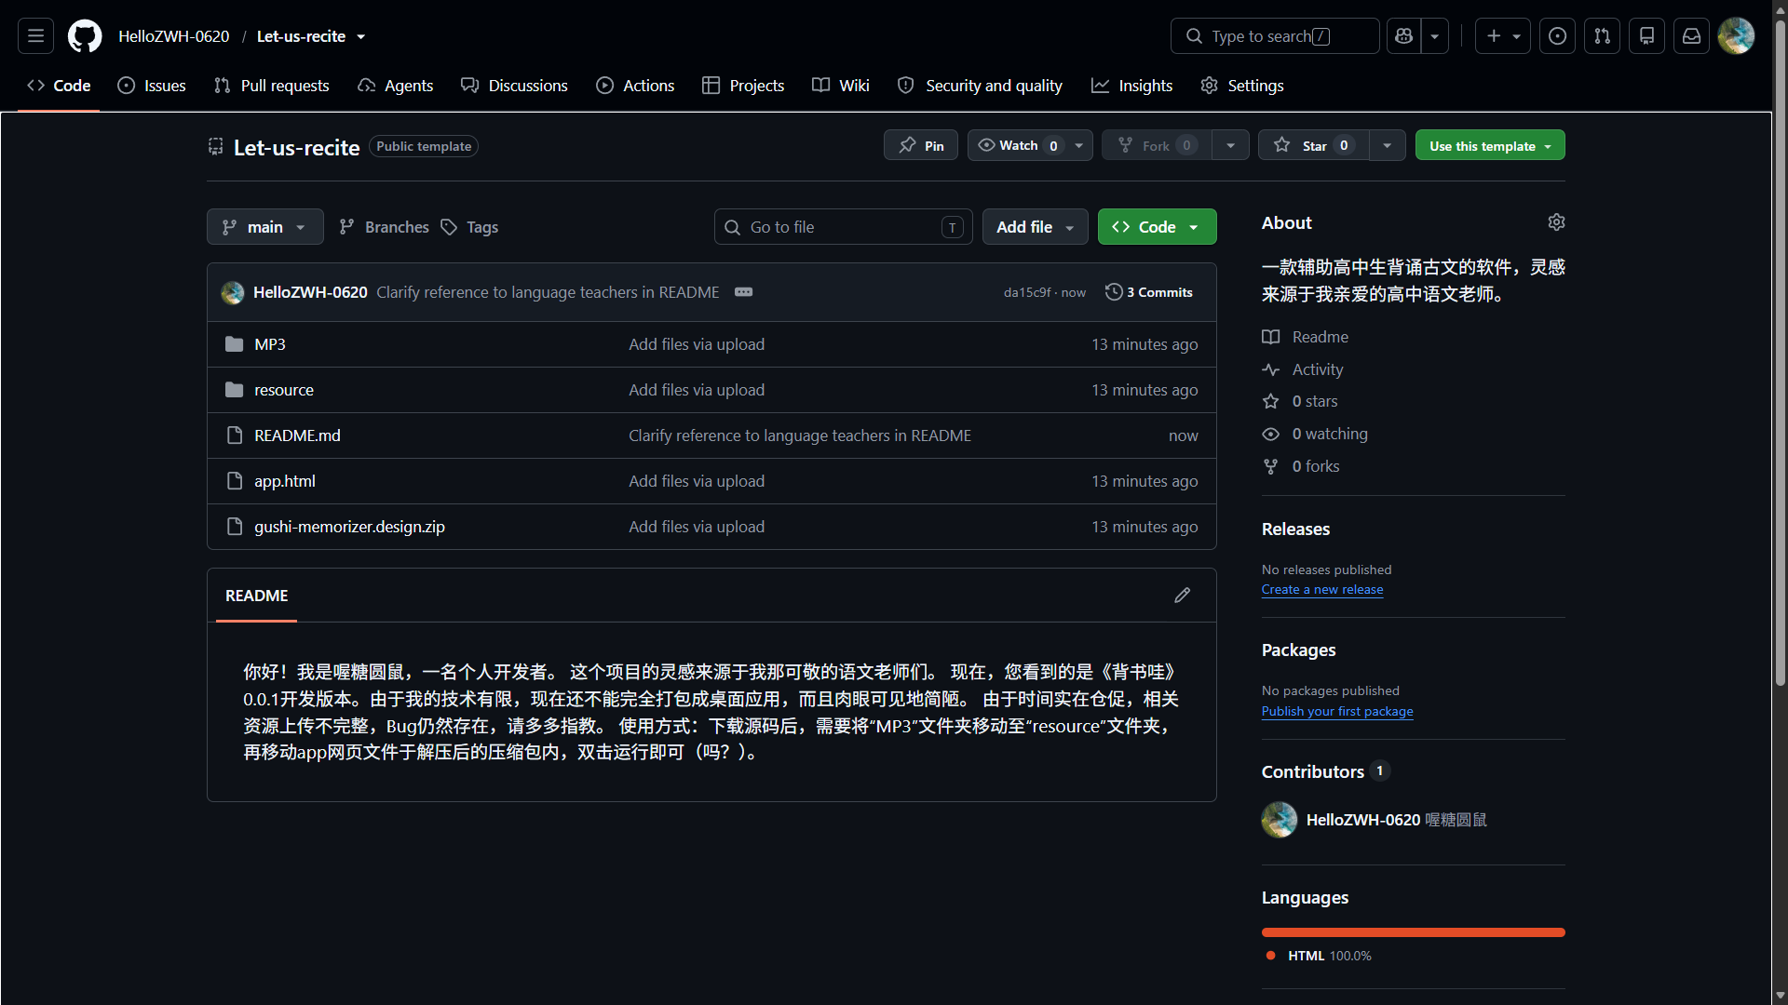Image resolution: width=1788 pixels, height=1005 pixels.
Task: Open the resource folder
Action: tap(284, 390)
